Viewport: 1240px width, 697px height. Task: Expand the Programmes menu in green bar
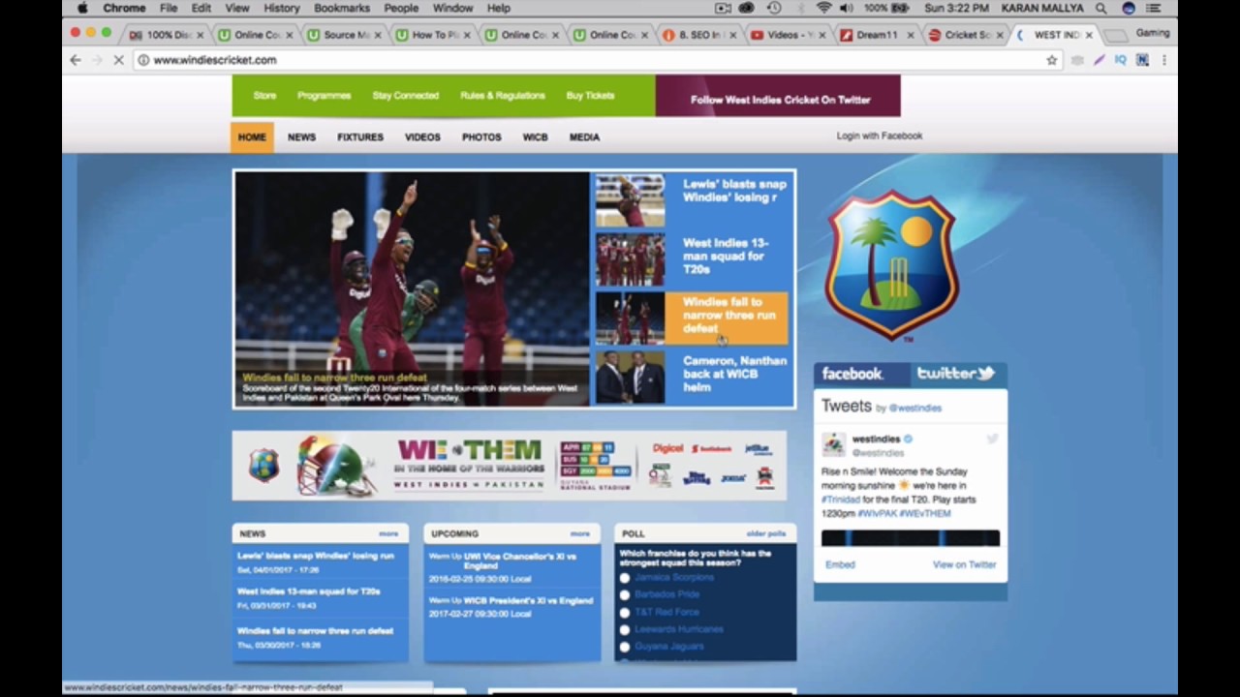coord(324,96)
